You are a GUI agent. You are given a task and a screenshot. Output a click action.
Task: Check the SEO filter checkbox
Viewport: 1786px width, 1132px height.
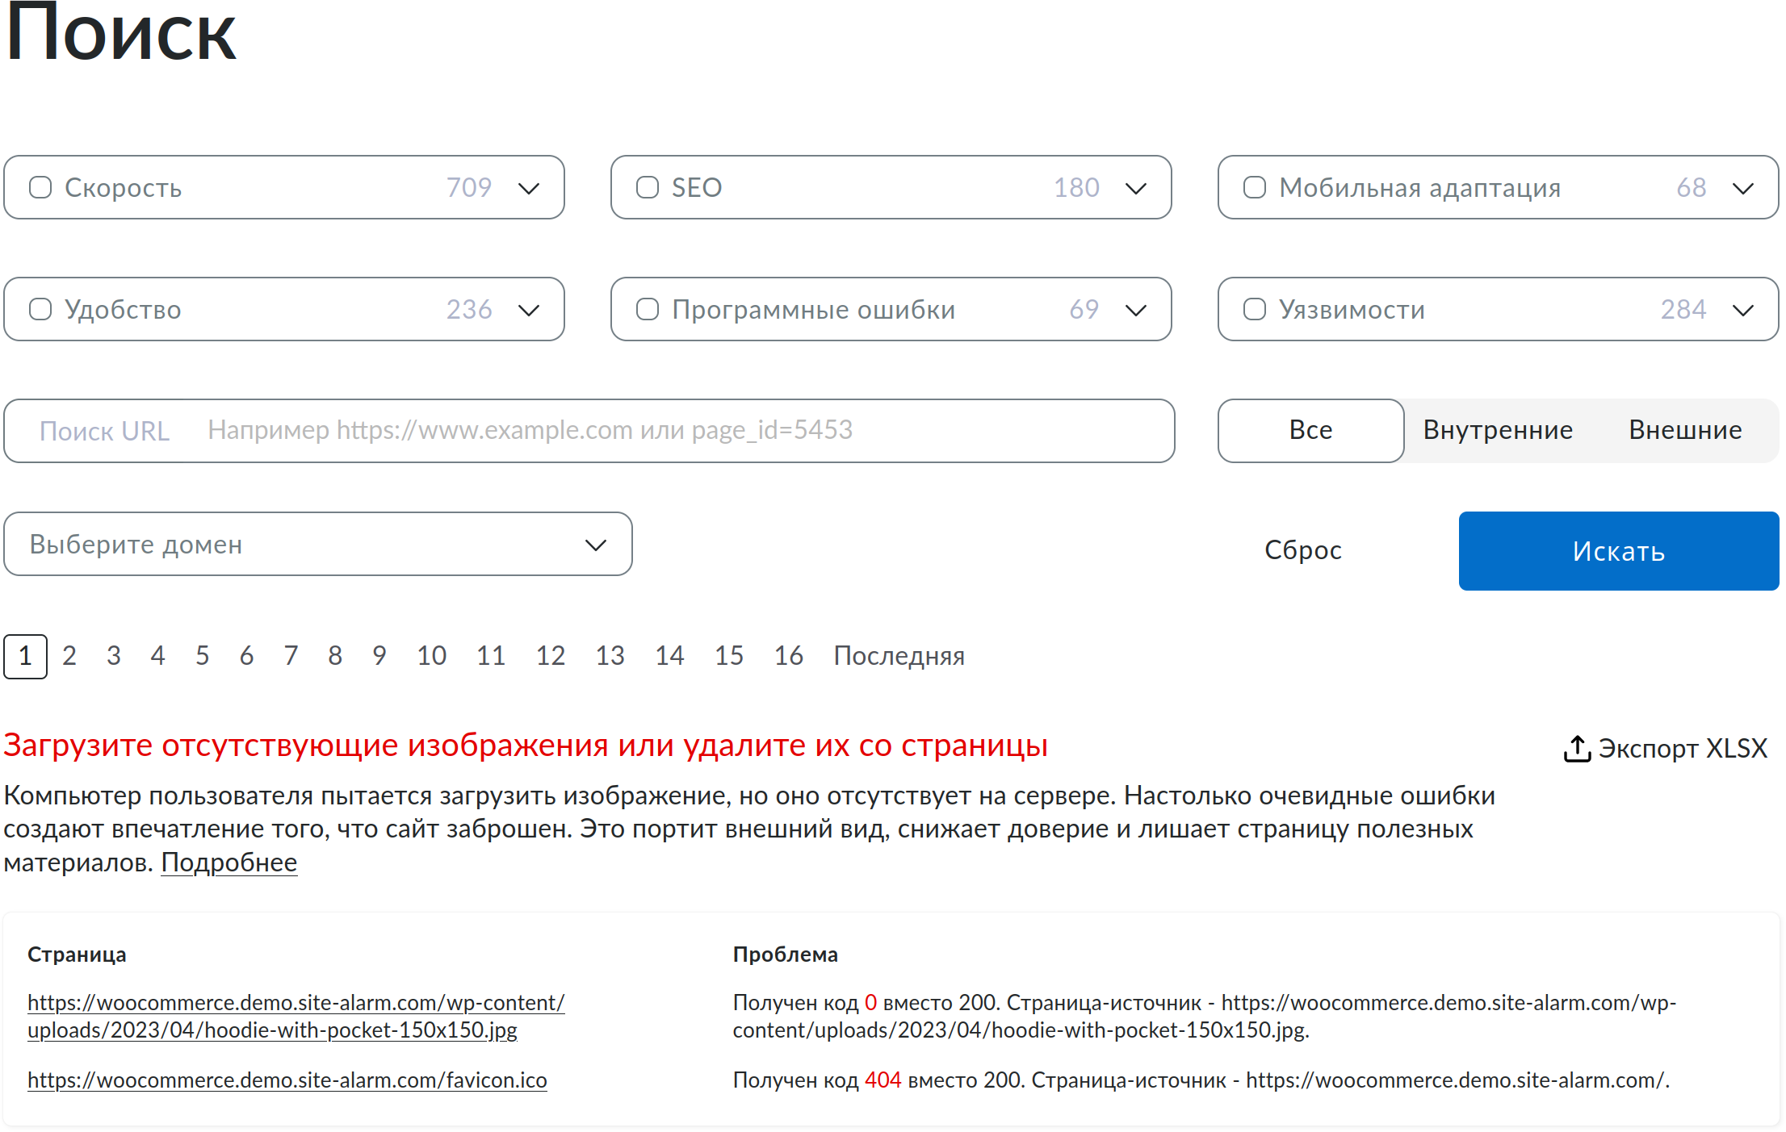click(647, 187)
